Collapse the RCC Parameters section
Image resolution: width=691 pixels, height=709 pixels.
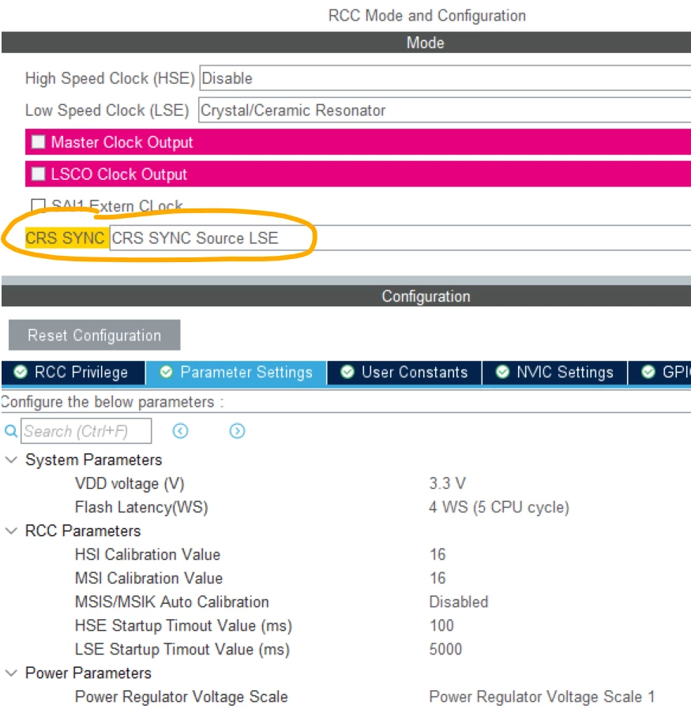coord(11,531)
